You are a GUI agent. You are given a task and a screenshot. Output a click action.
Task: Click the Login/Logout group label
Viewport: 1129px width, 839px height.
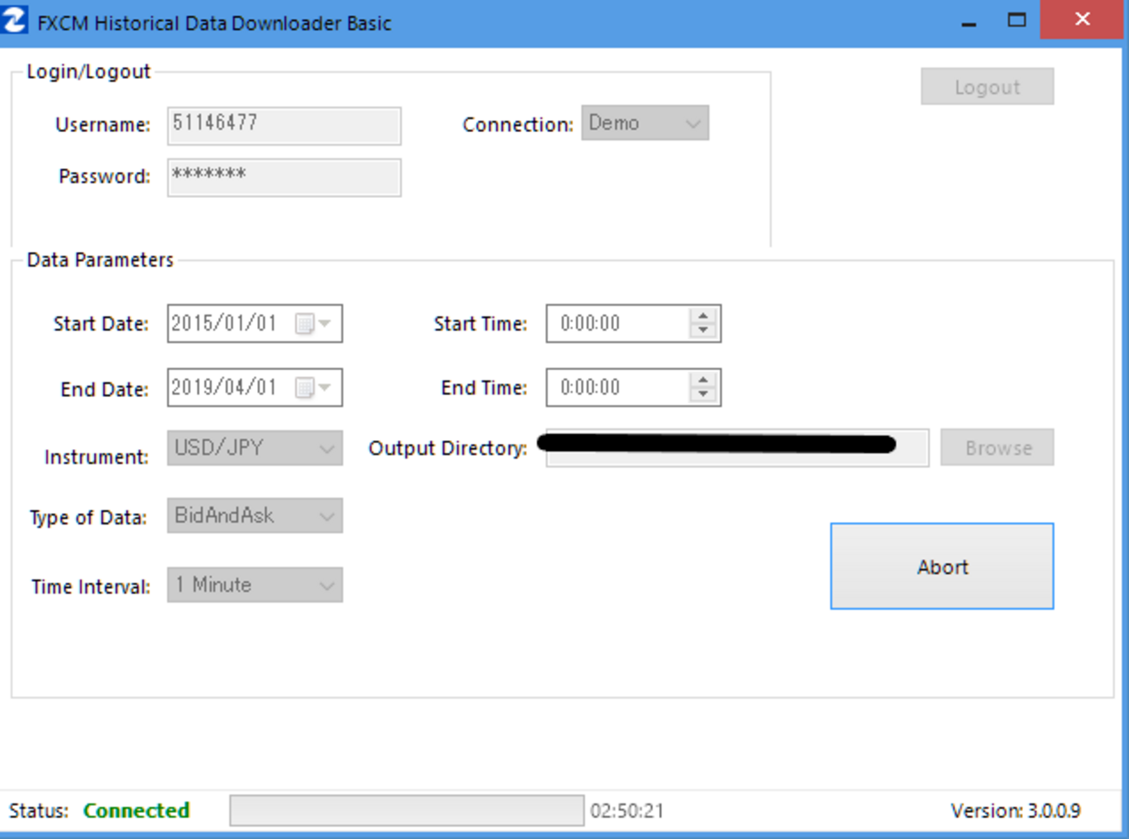89,72
